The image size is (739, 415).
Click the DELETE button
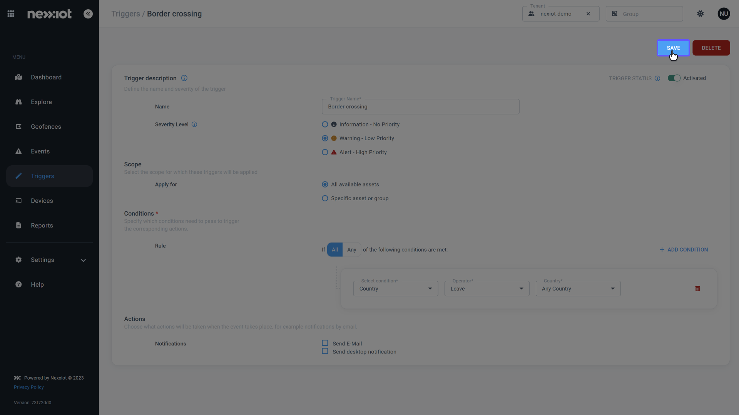click(x=711, y=48)
